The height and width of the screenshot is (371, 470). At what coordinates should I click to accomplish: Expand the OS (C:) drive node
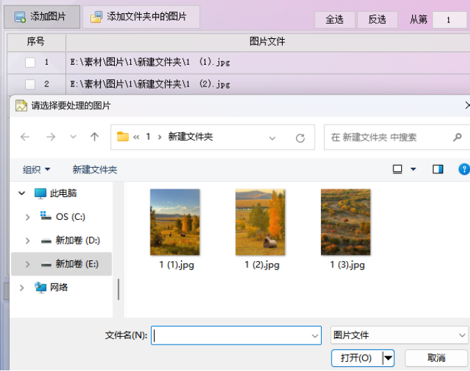[x=28, y=217]
